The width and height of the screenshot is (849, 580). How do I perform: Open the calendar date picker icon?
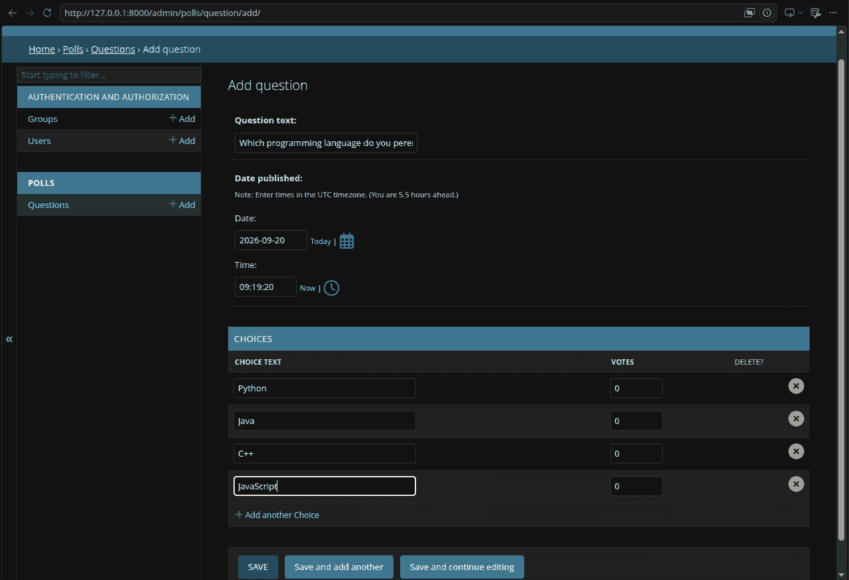[x=347, y=241]
